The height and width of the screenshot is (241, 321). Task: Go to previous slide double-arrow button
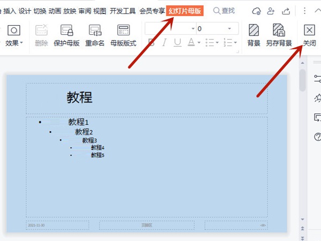pyautogui.click(x=303, y=228)
